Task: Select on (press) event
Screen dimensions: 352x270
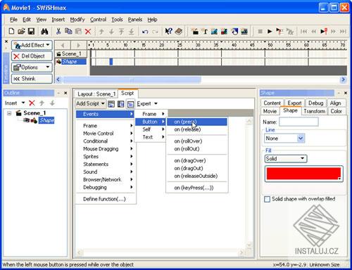Action: 197,122
